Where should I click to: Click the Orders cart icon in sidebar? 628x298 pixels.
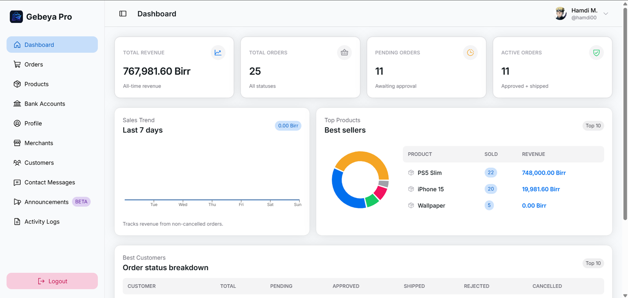pos(17,64)
